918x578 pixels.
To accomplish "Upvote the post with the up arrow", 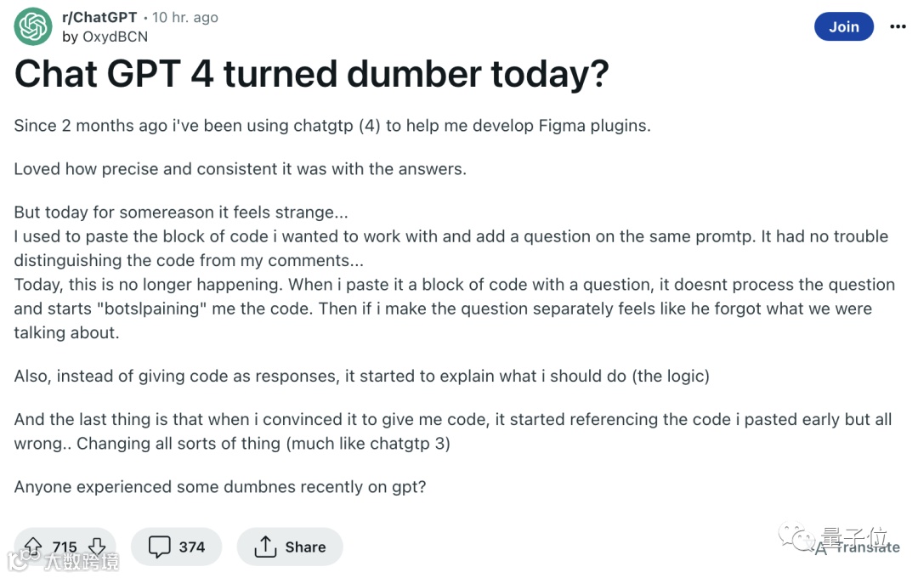I will pyautogui.click(x=33, y=547).
